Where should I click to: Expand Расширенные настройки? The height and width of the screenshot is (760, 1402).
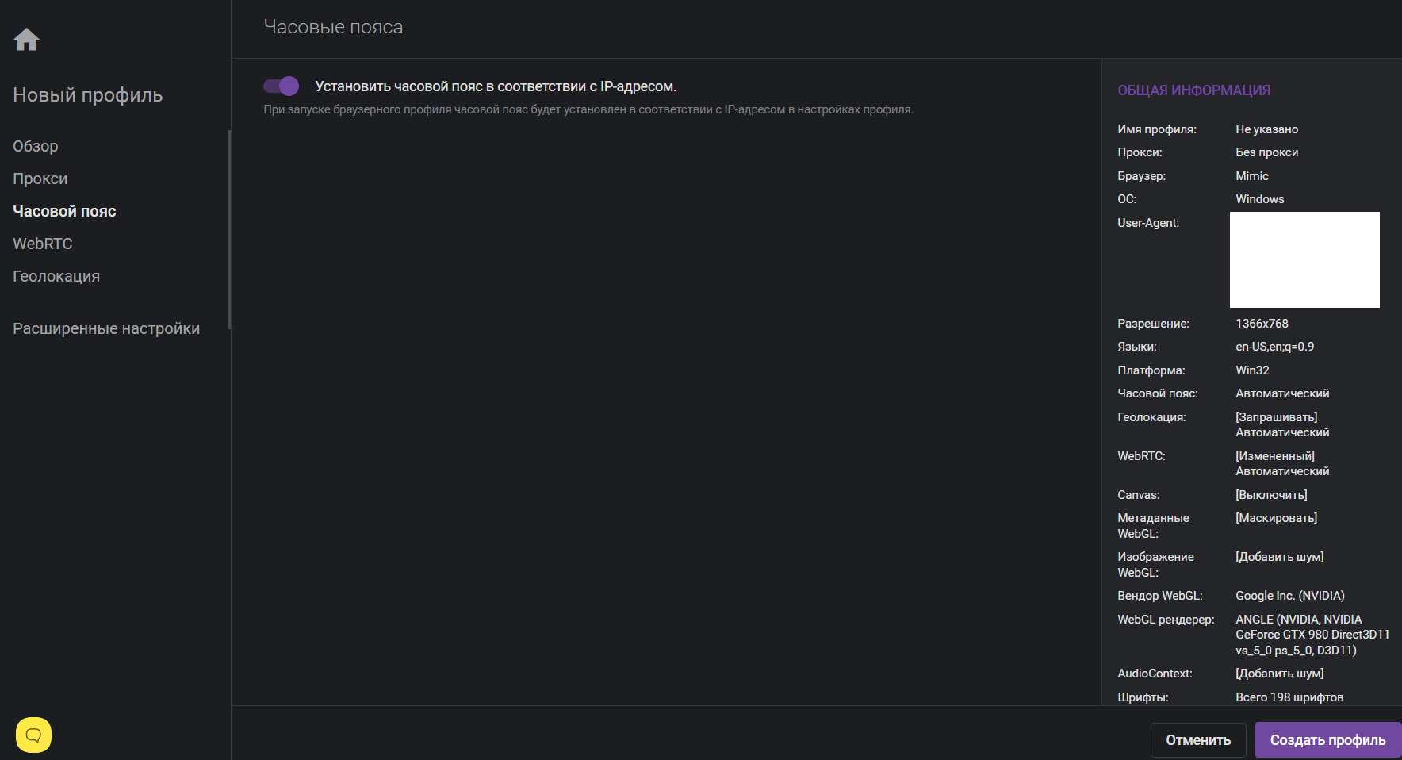click(x=106, y=328)
